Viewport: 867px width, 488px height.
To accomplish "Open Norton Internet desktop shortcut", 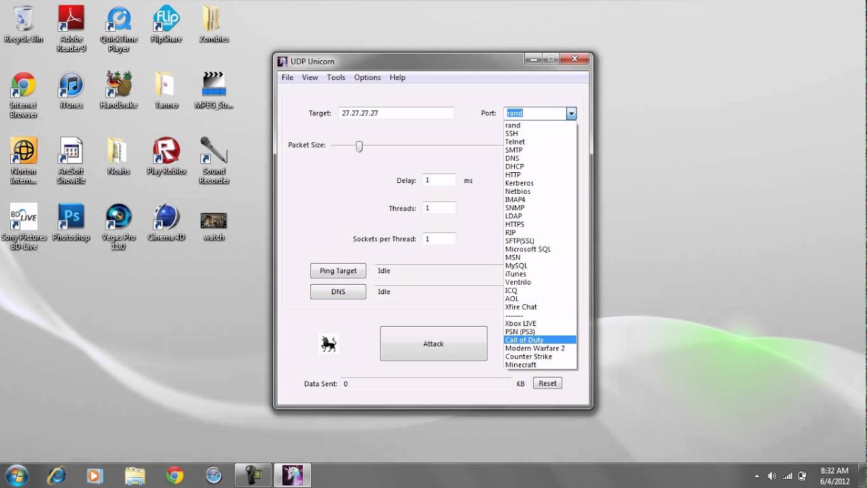I will click(24, 161).
